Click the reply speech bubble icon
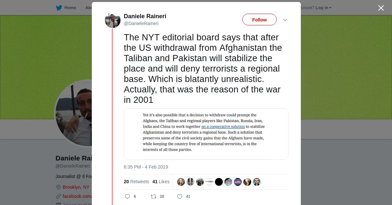392x205 pixels. [127, 197]
